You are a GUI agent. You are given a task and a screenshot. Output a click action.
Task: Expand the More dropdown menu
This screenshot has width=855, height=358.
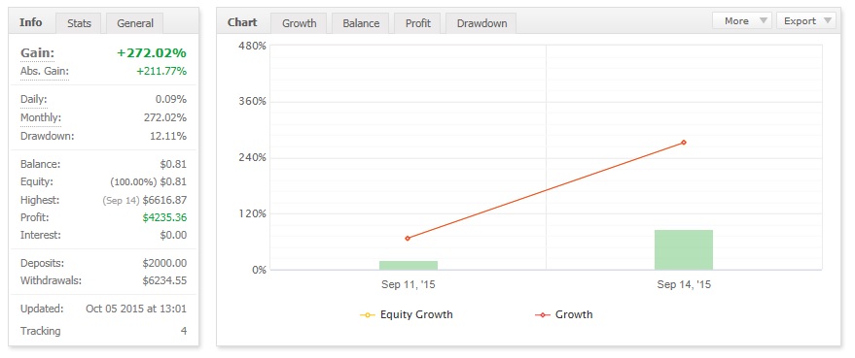(741, 20)
